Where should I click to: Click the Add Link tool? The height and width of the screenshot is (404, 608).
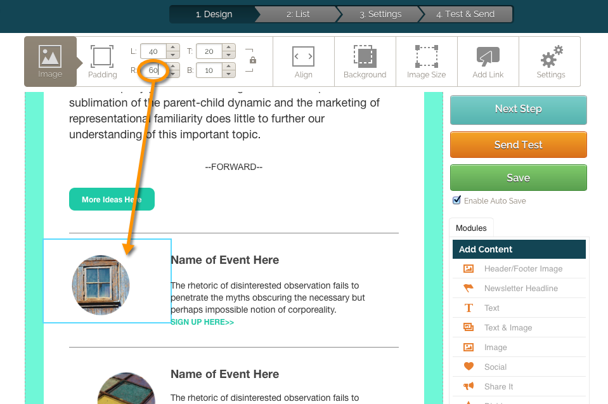point(488,62)
